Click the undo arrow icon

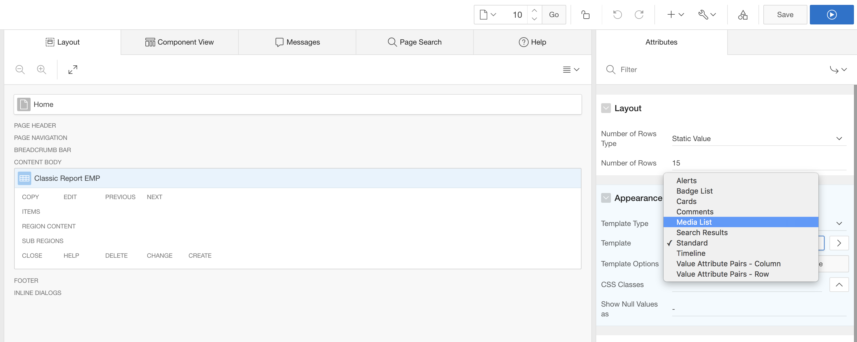pos(617,15)
